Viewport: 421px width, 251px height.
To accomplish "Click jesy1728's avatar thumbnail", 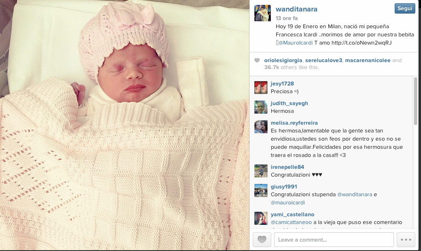I will coord(261,87).
